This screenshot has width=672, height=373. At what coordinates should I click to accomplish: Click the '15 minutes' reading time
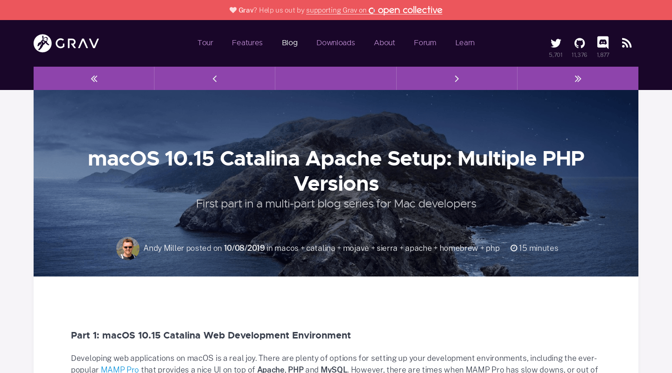point(539,248)
